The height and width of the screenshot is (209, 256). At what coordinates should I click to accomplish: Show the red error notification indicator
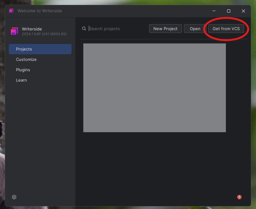point(239,197)
